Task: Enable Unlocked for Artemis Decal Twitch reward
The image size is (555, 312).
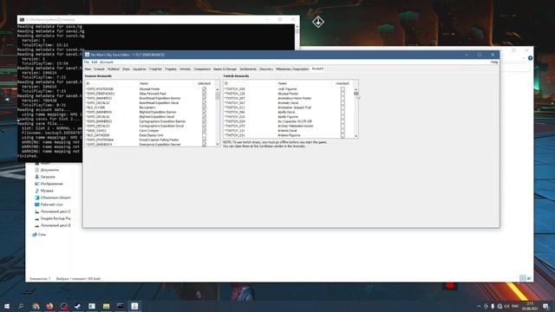Action: coord(343,131)
